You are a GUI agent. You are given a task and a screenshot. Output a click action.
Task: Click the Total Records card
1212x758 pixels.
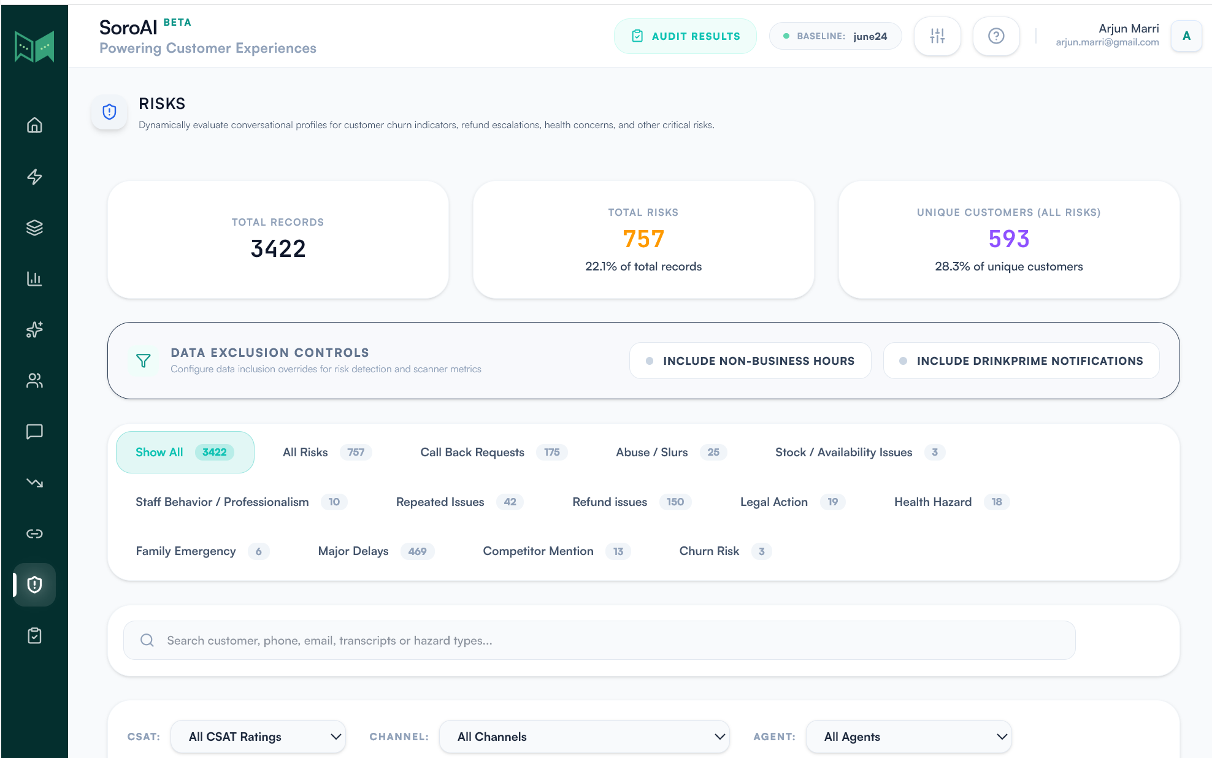pyautogui.click(x=278, y=240)
